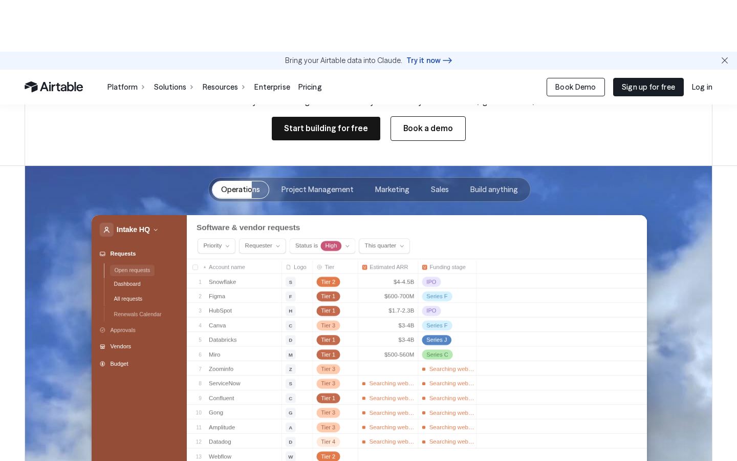Click the Airtable logo
Viewport: 737px width, 461px height.
click(54, 87)
